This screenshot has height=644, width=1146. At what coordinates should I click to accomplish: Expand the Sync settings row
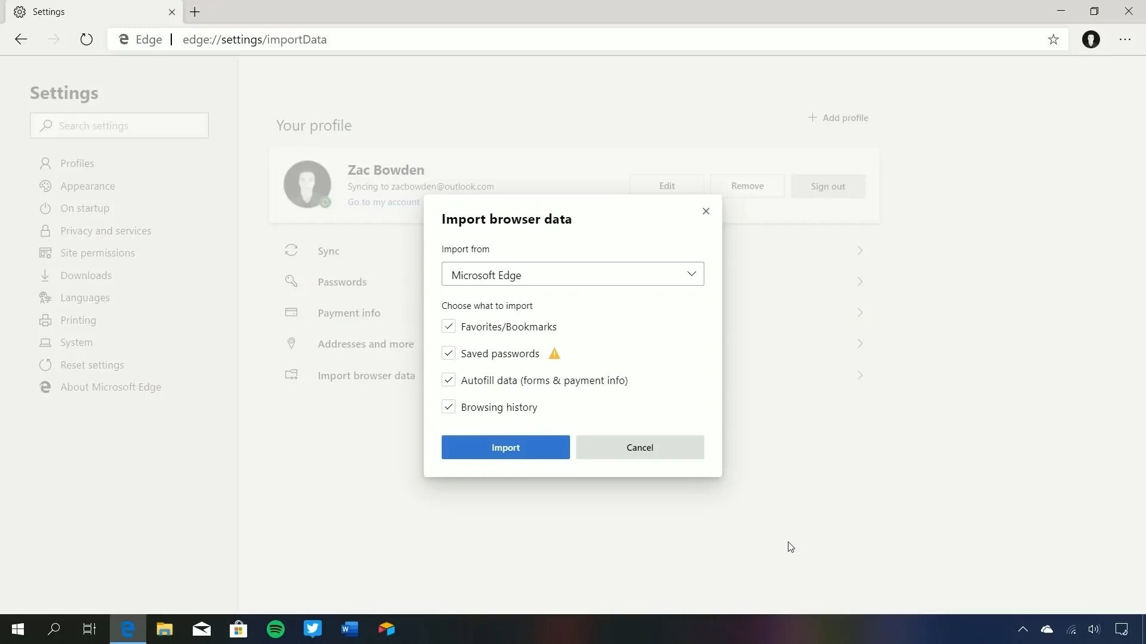(x=860, y=250)
